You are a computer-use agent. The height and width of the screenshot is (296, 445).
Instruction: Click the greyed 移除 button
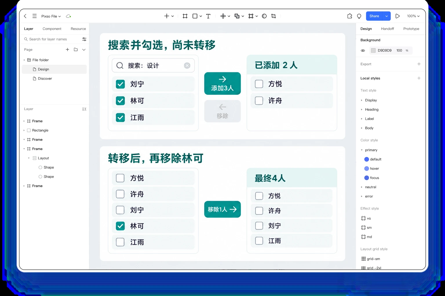pos(222,111)
